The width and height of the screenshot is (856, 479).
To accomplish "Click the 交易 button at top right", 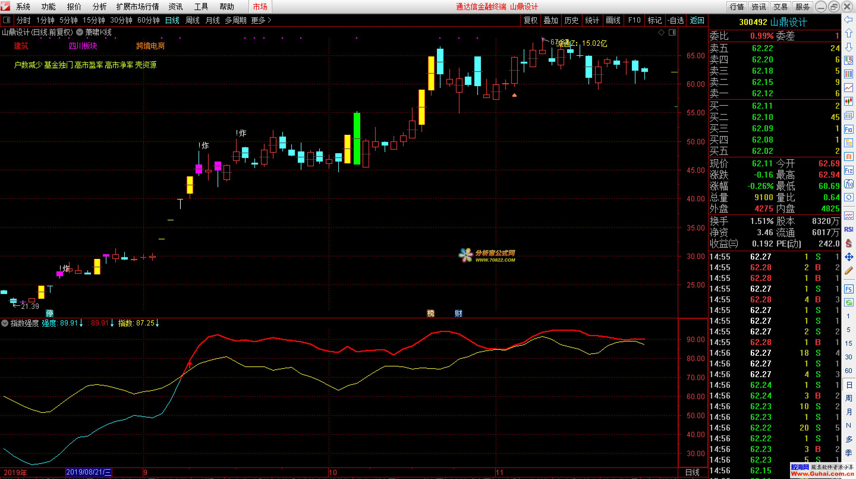I will 780,7.
